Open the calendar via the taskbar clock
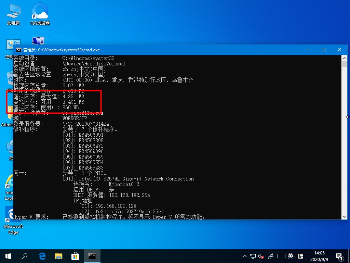The image size is (350, 263). [320, 256]
